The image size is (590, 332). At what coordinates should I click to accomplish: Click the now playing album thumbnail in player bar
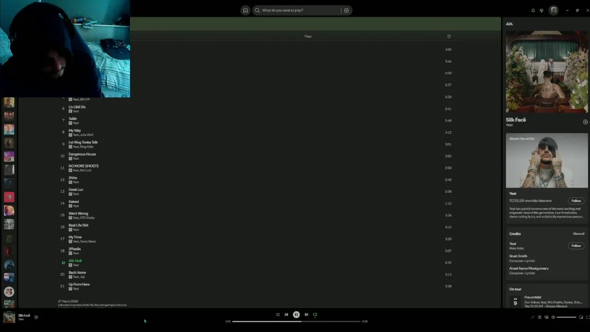pos(9,317)
